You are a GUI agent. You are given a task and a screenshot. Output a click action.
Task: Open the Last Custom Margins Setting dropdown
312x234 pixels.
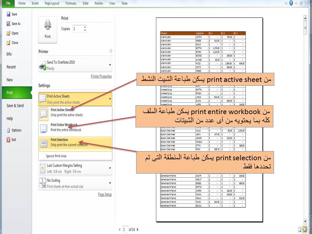pyautogui.click(x=110, y=168)
